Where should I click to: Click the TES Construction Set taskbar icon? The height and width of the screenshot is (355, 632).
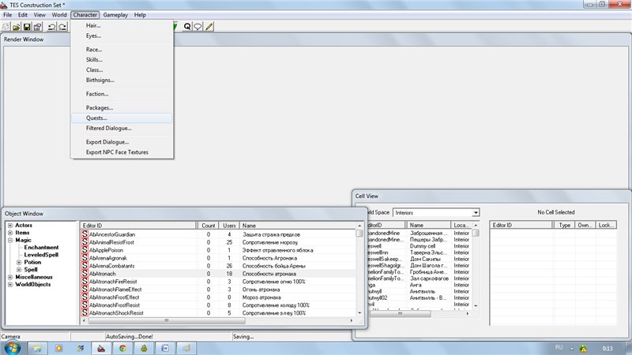pyautogui.click(x=101, y=348)
